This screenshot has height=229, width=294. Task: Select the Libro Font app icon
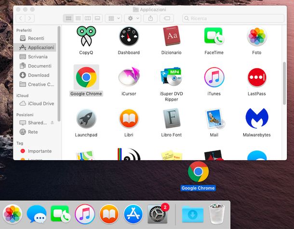[172, 118]
